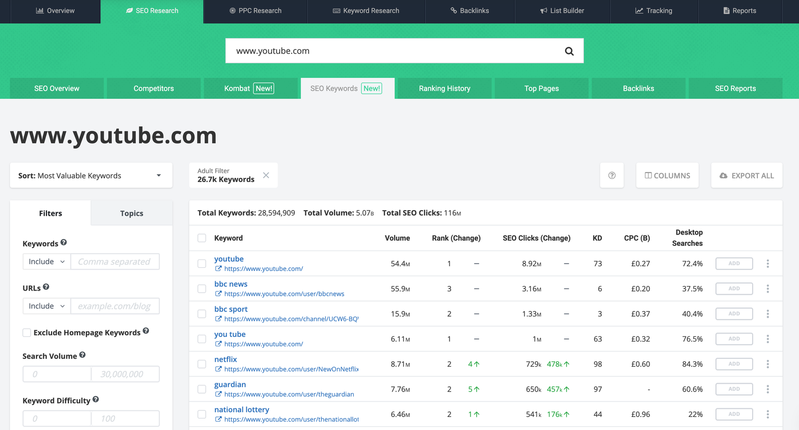
Task: Click the search magnifier icon
Action: tap(569, 51)
